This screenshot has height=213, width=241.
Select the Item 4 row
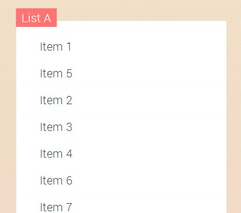click(x=121, y=154)
